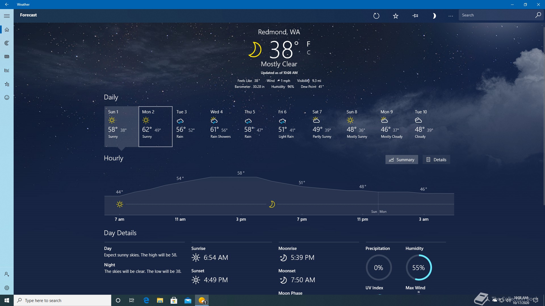This screenshot has height=306, width=545.
Task: Click the Weather app taskbar icon
Action: (x=202, y=300)
